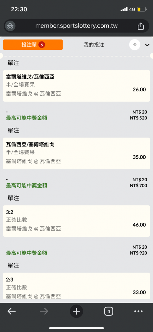Tap 最高可能中獎金額 label beside NT$ 700
Viewport: 153px width, 332px height.
pyautogui.click(x=26, y=186)
